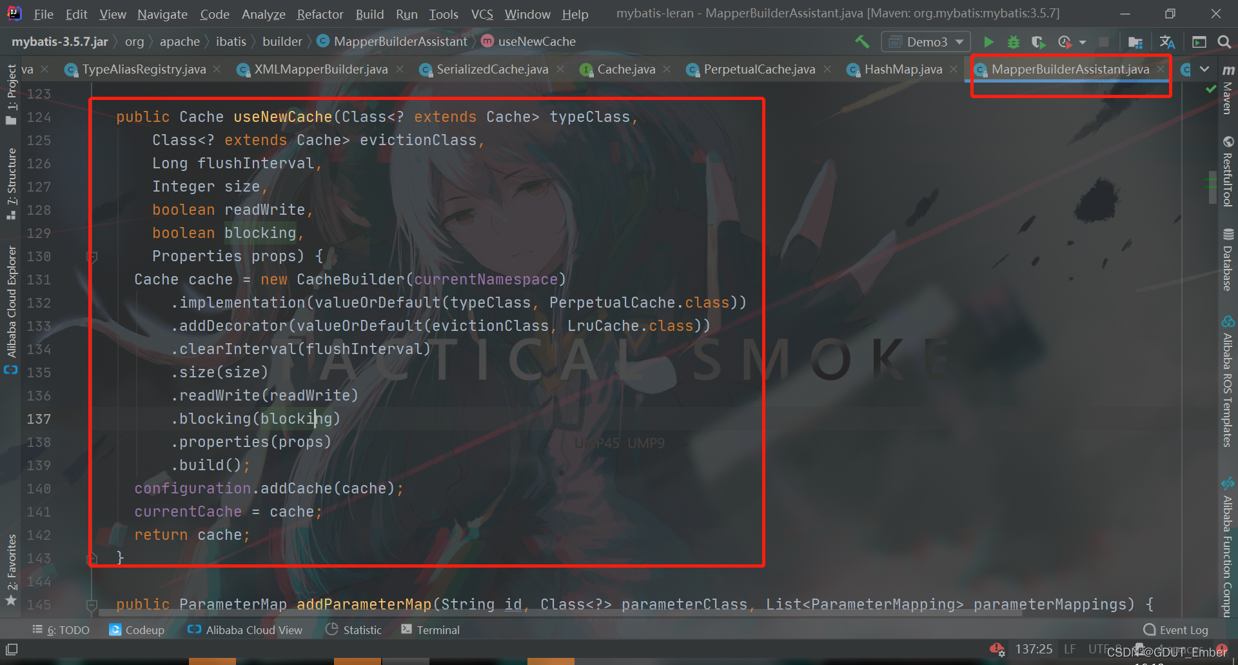Open the Codeup tool window

click(x=137, y=630)
